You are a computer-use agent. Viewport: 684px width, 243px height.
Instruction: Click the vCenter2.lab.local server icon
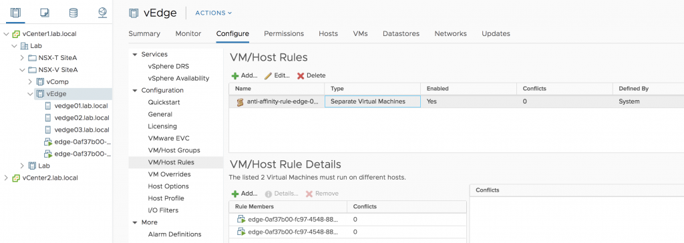click(x=16, y=178)
